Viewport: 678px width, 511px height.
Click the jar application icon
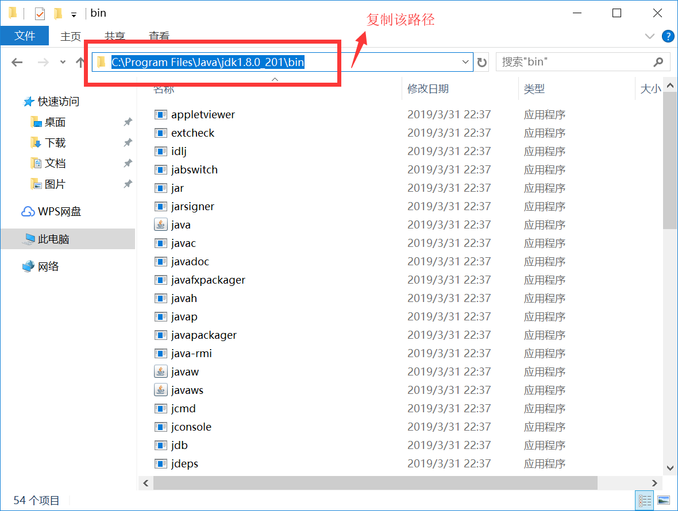(160, 188)
